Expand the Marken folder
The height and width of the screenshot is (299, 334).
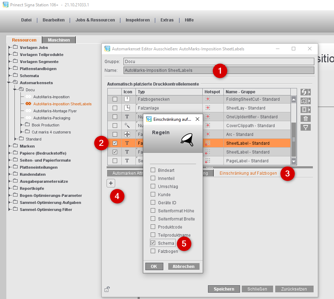(x=10, y=146)
